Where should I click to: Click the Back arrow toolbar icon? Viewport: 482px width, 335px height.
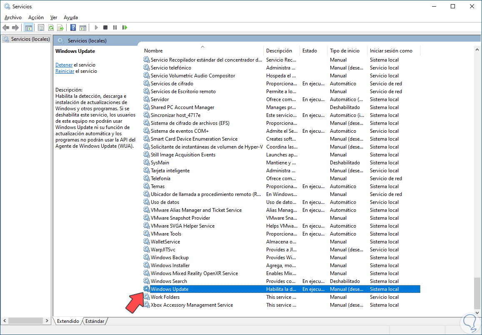[x=6, y=27]
